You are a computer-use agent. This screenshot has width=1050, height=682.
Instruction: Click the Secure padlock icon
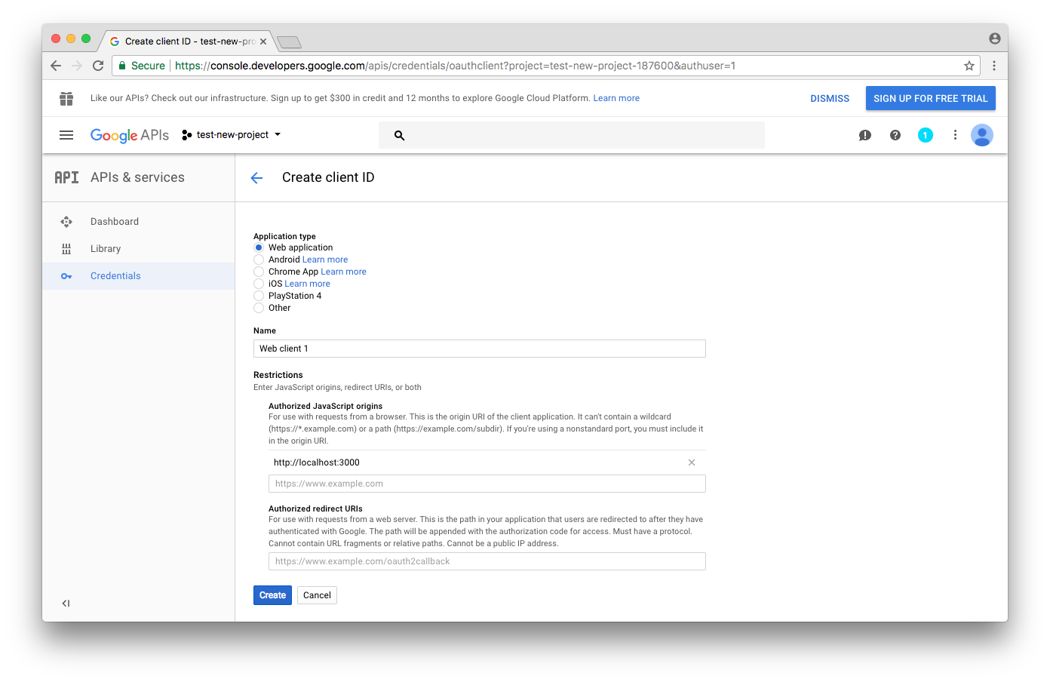[x=122, y=66]
